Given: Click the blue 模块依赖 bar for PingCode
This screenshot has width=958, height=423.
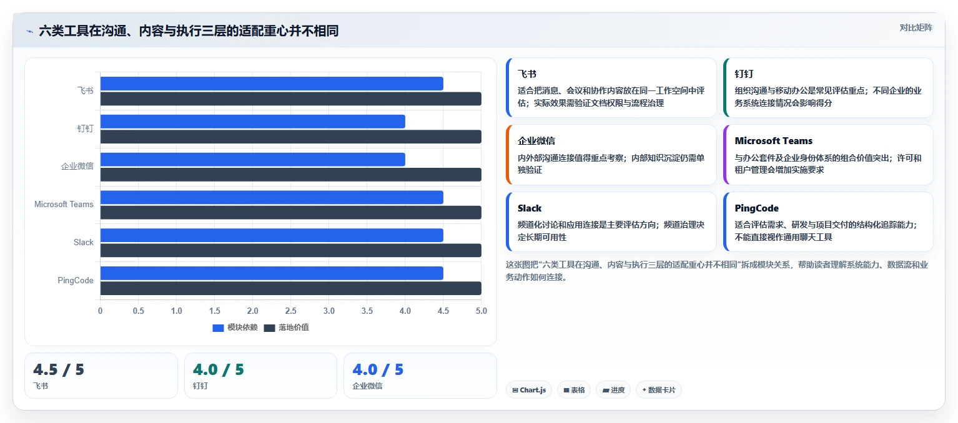Looking at the screenshot, I should tap(272, 273).
